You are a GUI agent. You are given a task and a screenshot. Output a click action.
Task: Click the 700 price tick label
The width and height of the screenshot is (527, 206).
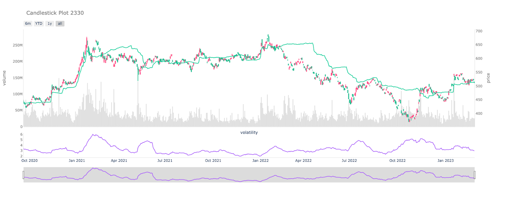[x=479, y=31]
